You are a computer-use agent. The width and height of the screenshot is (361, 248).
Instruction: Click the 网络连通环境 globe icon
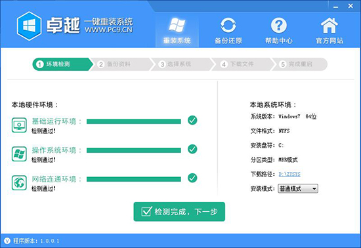tap(19, 182)
